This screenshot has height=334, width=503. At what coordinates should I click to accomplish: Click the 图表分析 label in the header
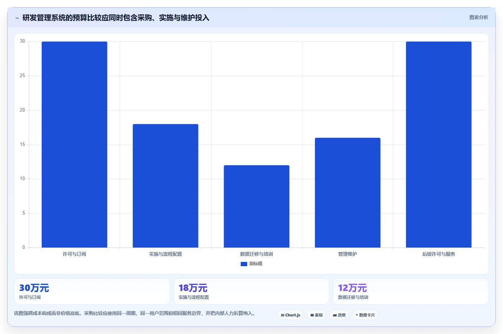click(479, 17)
